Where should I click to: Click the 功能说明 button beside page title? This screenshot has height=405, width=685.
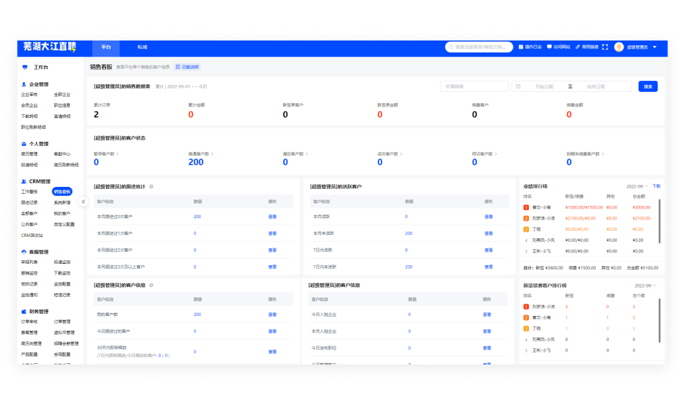187,67
